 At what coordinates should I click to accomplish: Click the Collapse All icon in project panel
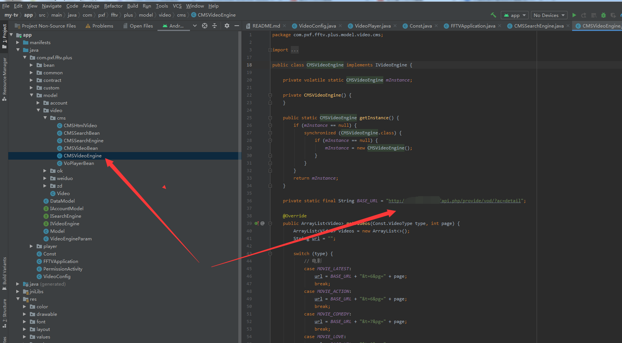pyautogui.click(x=215, y=26)
